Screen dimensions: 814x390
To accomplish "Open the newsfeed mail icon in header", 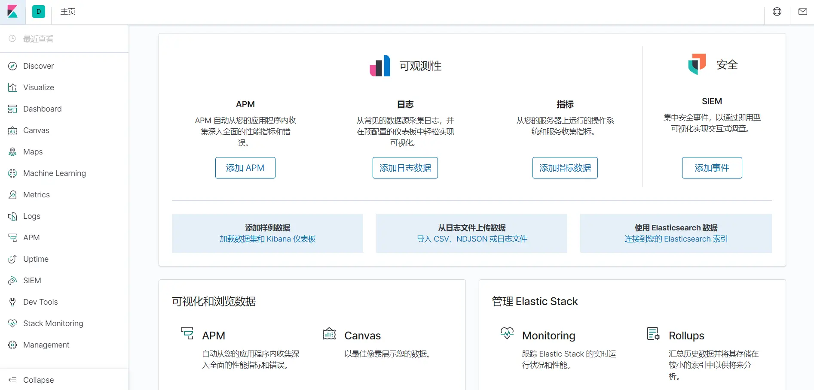I will [x=803, y=12].
